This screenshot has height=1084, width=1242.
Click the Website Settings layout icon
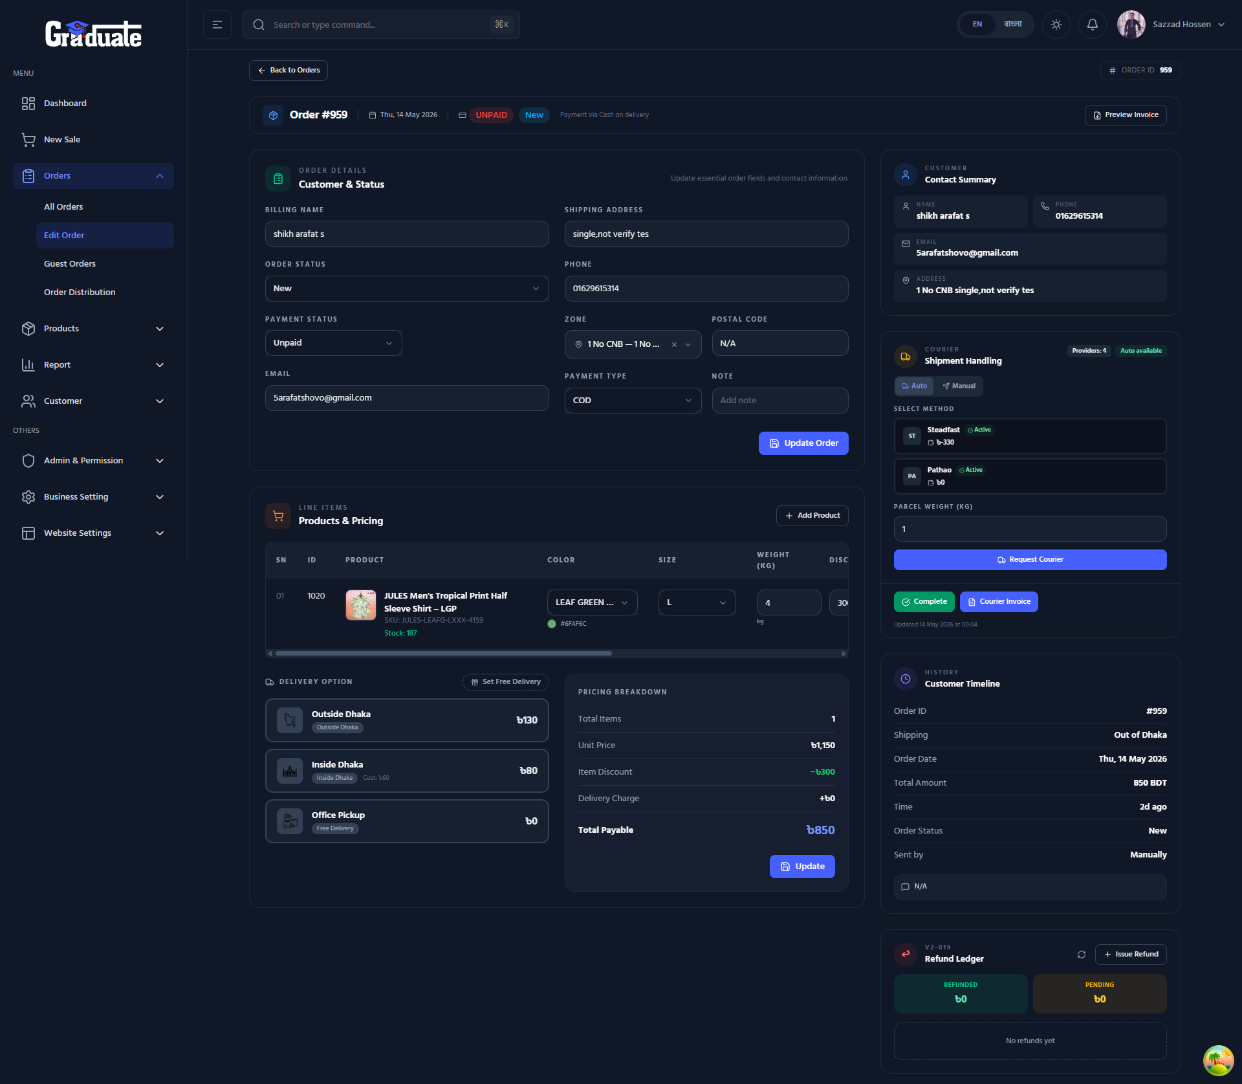[28, 533]
